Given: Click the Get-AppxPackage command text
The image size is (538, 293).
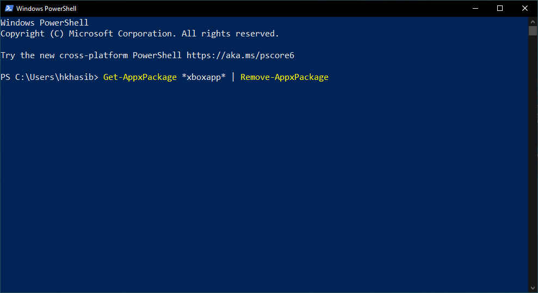Looking at the screenshot, I should click(140, 77).
